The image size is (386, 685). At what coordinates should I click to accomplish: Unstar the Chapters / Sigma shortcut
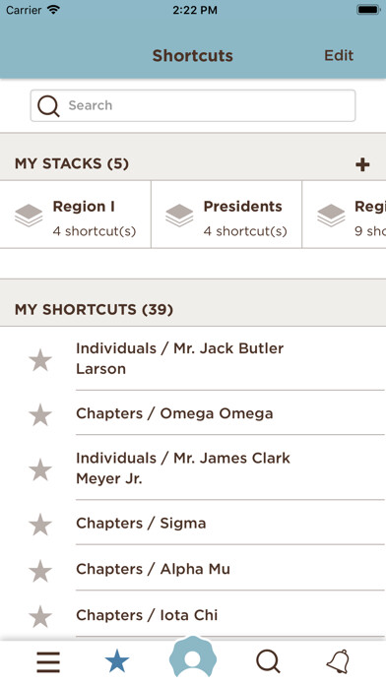coord(40,525)
